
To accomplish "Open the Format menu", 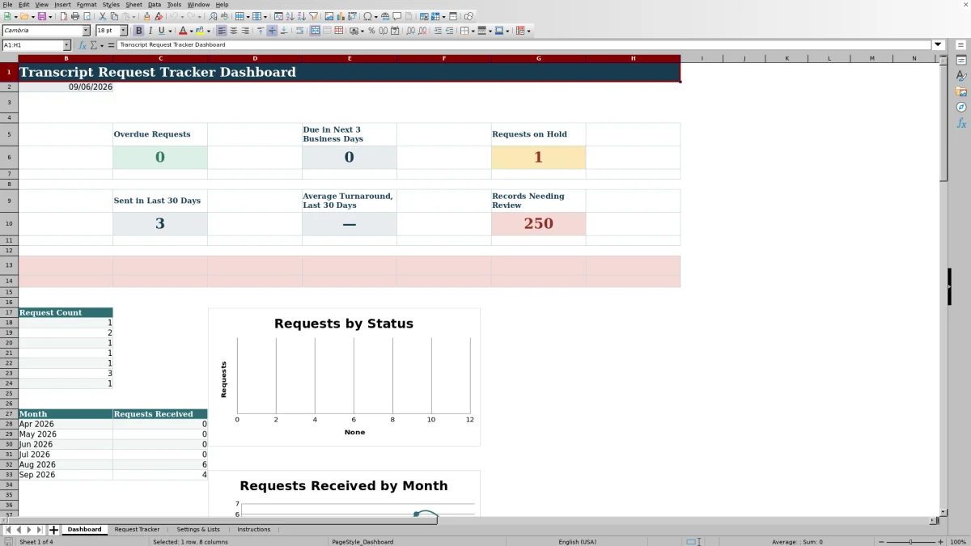I will pos(87,4).
